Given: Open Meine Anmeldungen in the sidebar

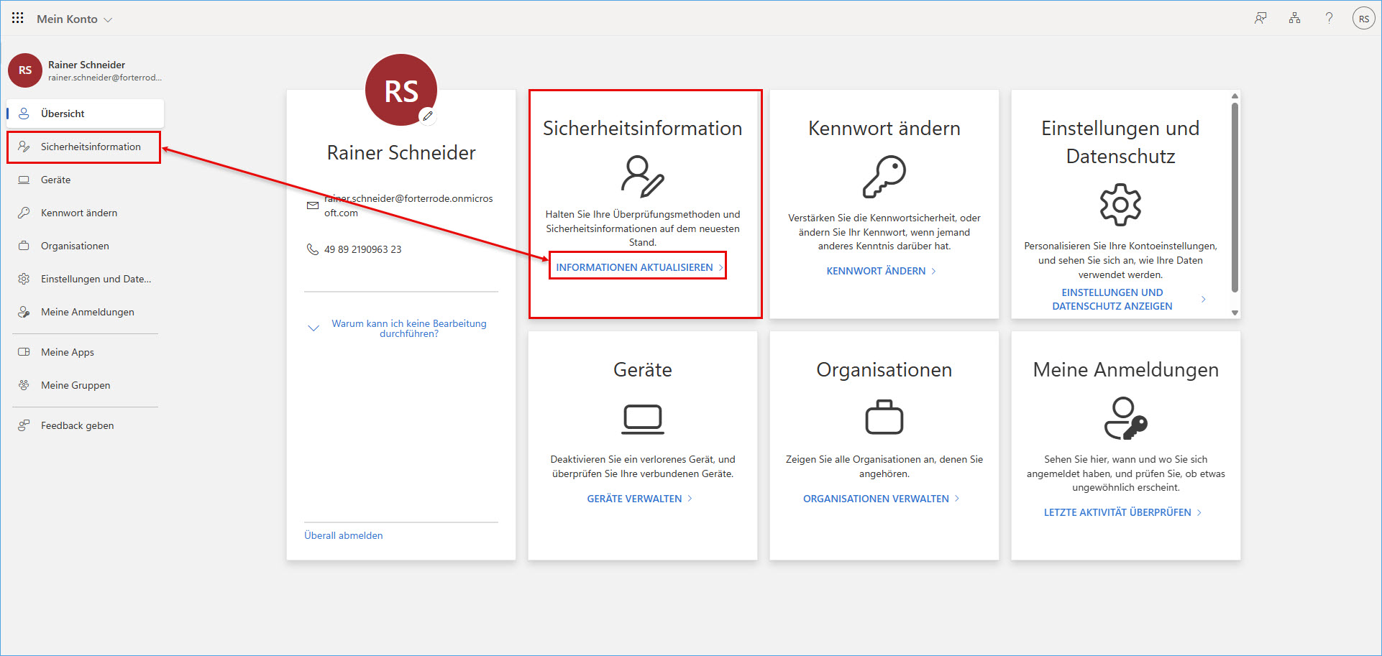Looking at the screenshot, I should (86, 312).
